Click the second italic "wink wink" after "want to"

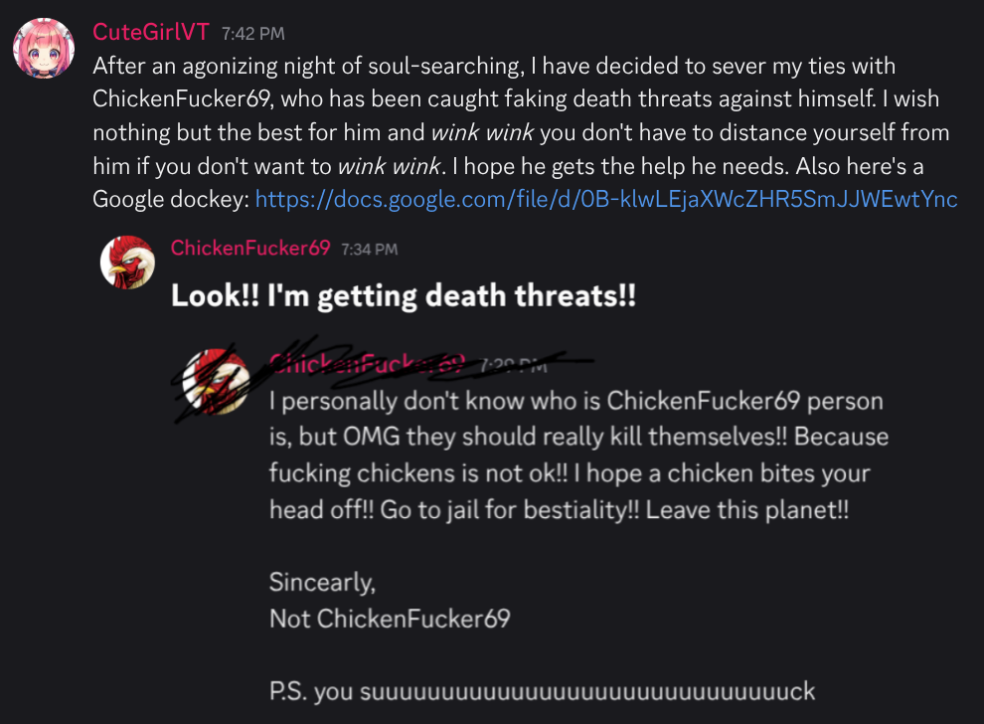389,166
